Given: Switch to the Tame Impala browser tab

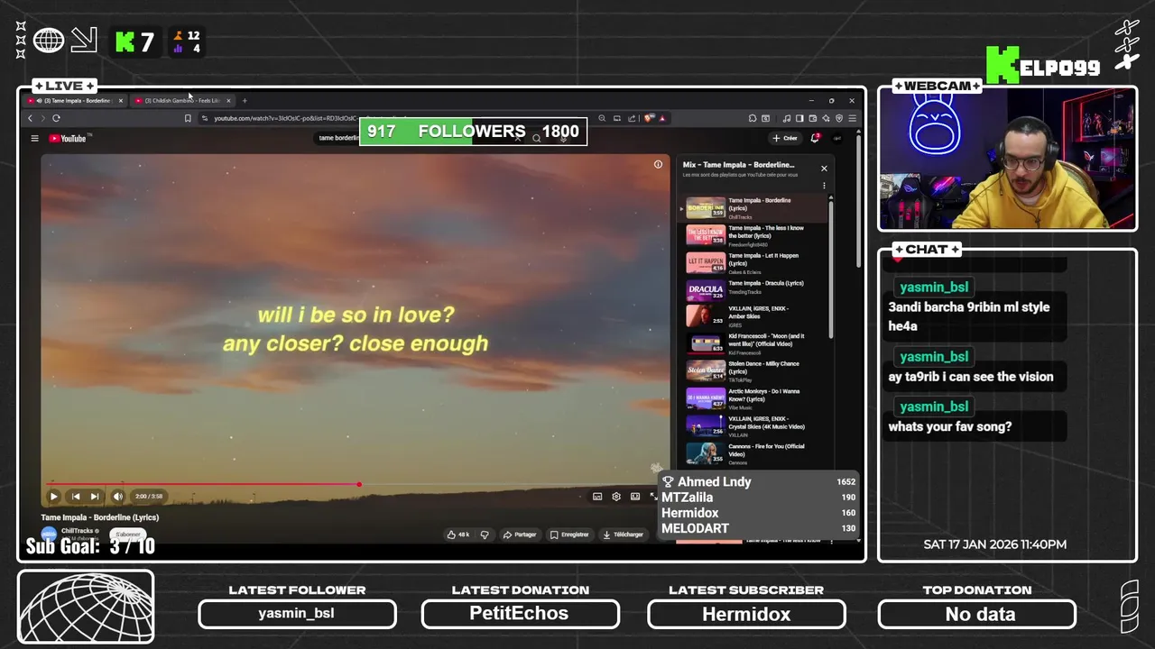Looking at the screenshot, I should tap(74, 101).
